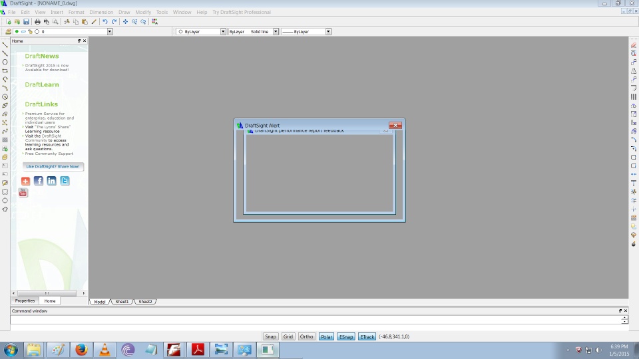Click into the command window input
Screen dimensions: 639x359
316,320
